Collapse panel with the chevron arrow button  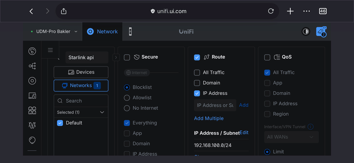(116, 58)
